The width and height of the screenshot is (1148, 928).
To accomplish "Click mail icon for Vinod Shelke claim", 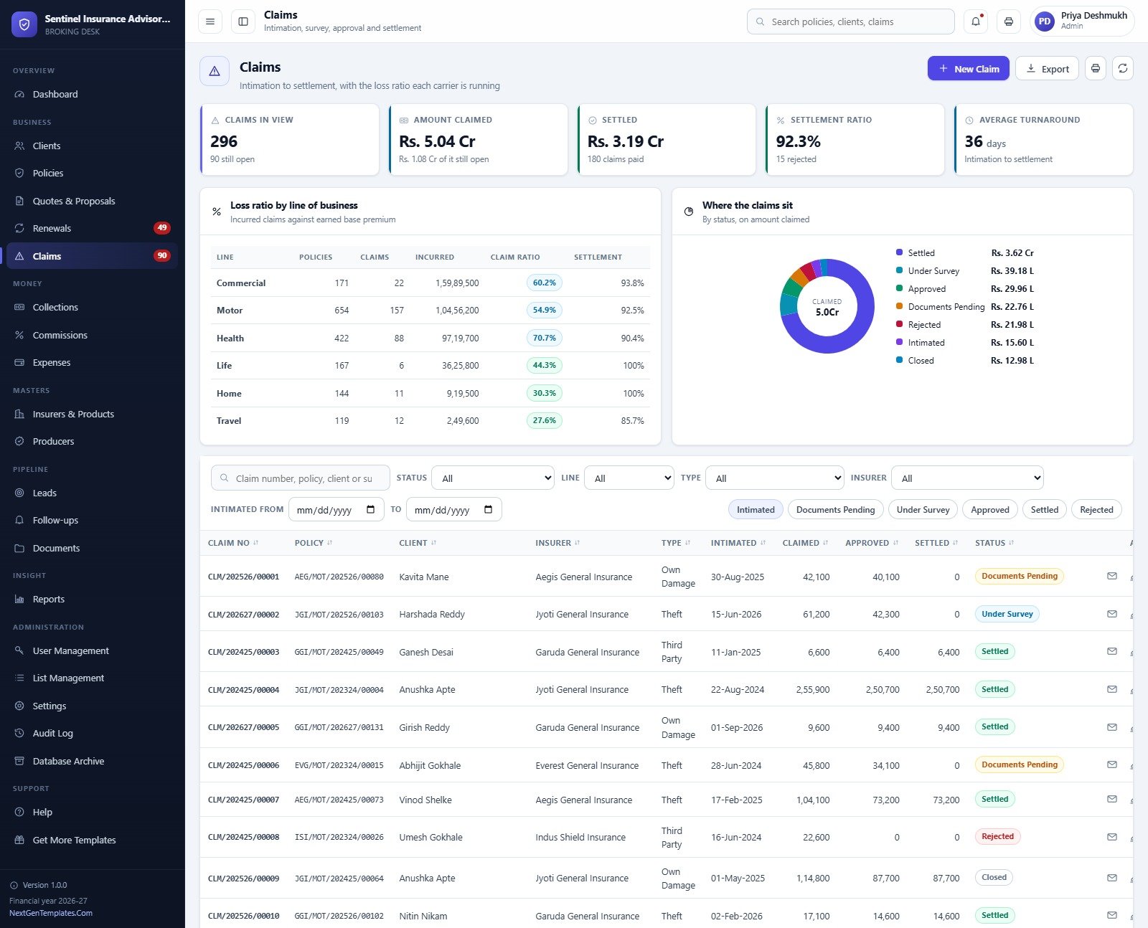I will pyautogui.click(x=1112, y=799).
